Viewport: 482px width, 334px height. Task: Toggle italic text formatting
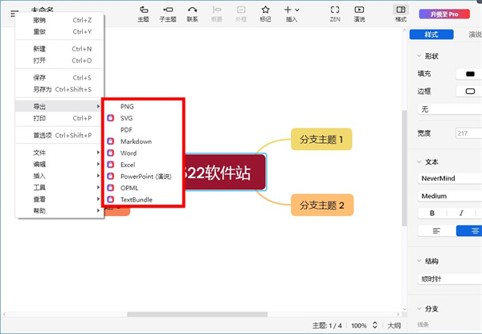(463, 213)
